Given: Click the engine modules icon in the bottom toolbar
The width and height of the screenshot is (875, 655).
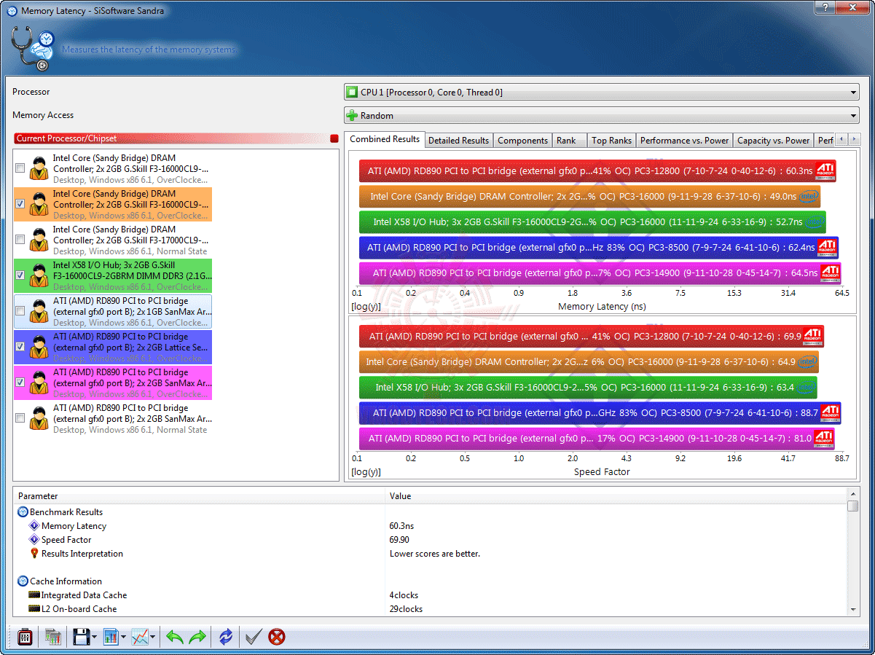Looking at the screenshot, I should [x=52, y=637].
